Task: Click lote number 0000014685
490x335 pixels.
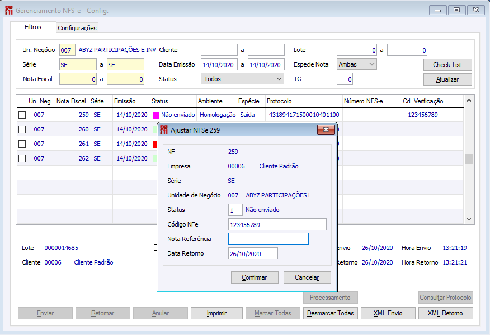Action: pos(62,248)
